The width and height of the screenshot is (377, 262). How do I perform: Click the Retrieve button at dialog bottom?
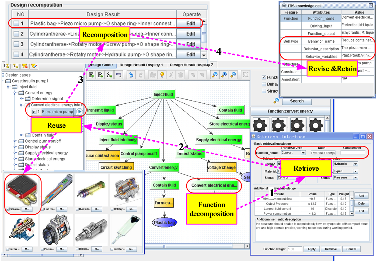tap(331, 249)
